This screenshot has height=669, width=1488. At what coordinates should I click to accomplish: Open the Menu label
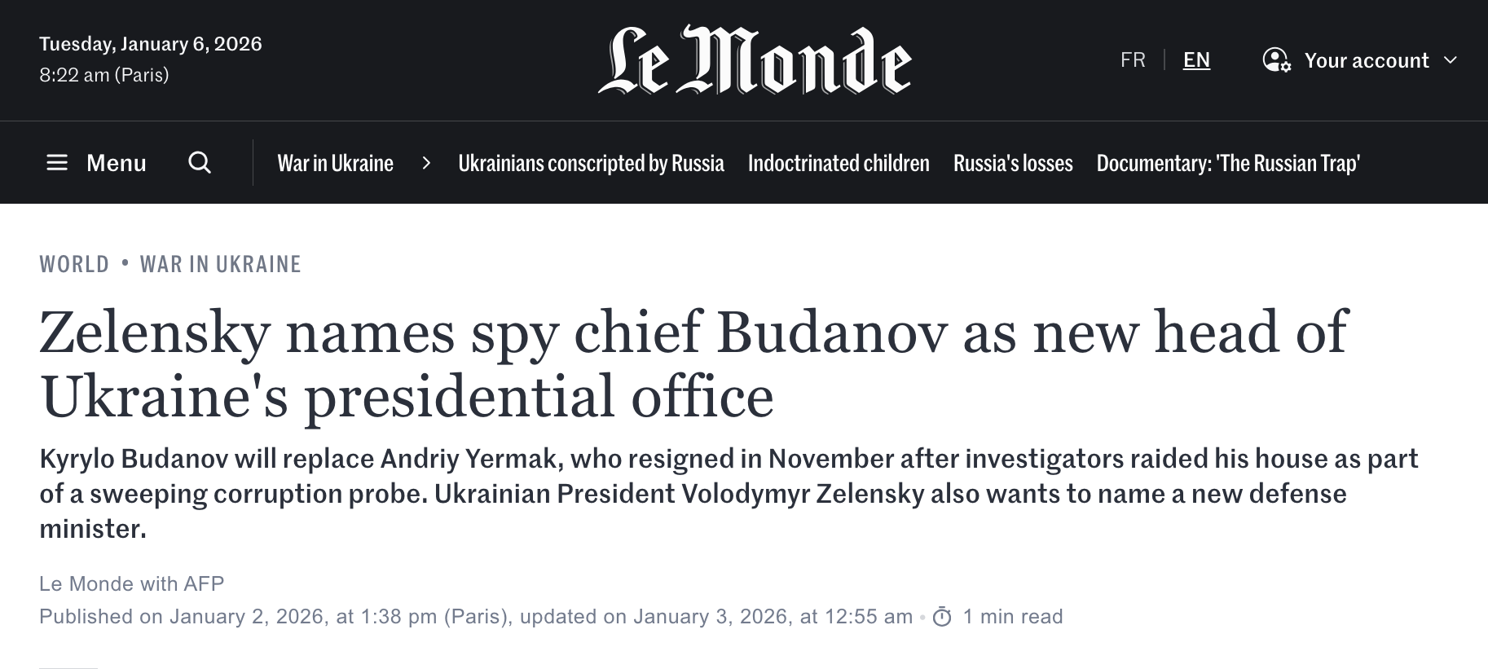117,163
